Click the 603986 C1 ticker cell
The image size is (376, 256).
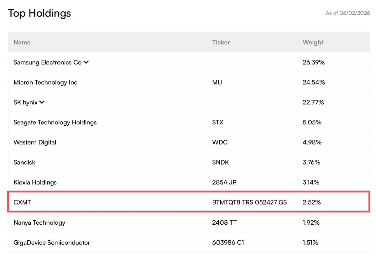(228, 243)
